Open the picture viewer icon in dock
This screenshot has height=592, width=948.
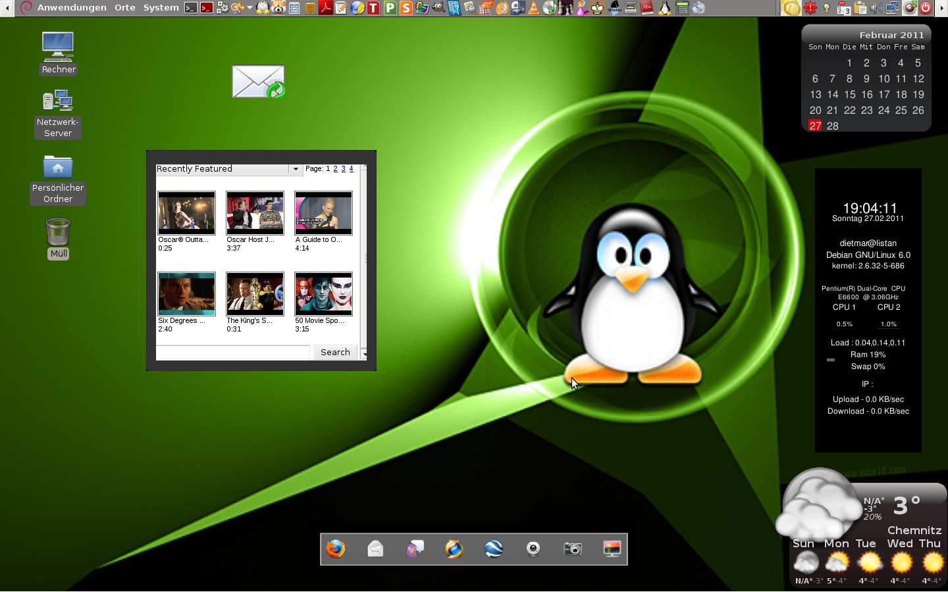coord(612,549)
